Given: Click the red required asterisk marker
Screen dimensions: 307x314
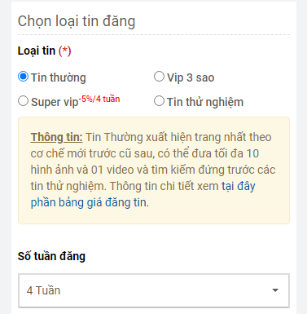Looking at the screenshot, I should (x=65, y=51).
